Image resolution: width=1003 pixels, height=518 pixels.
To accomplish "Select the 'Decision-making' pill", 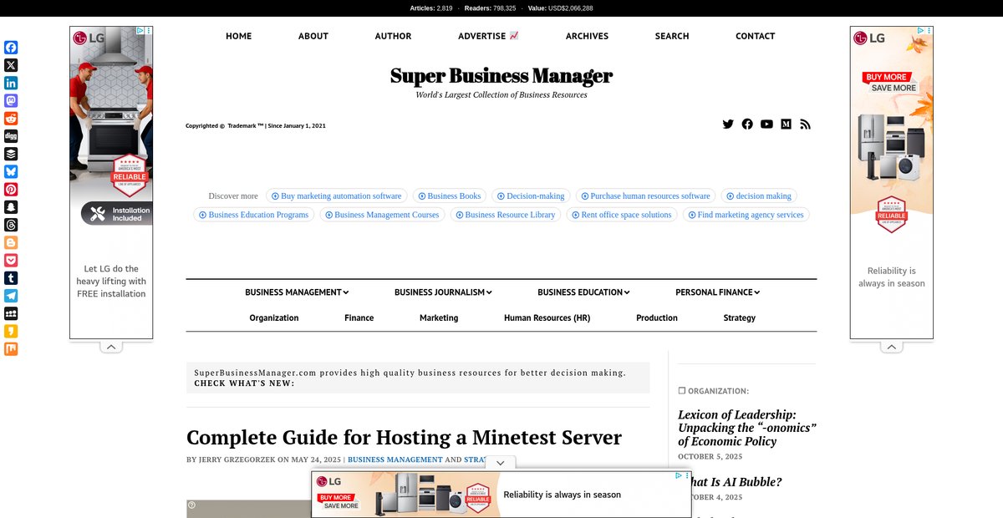I will [x=531, y=196].
